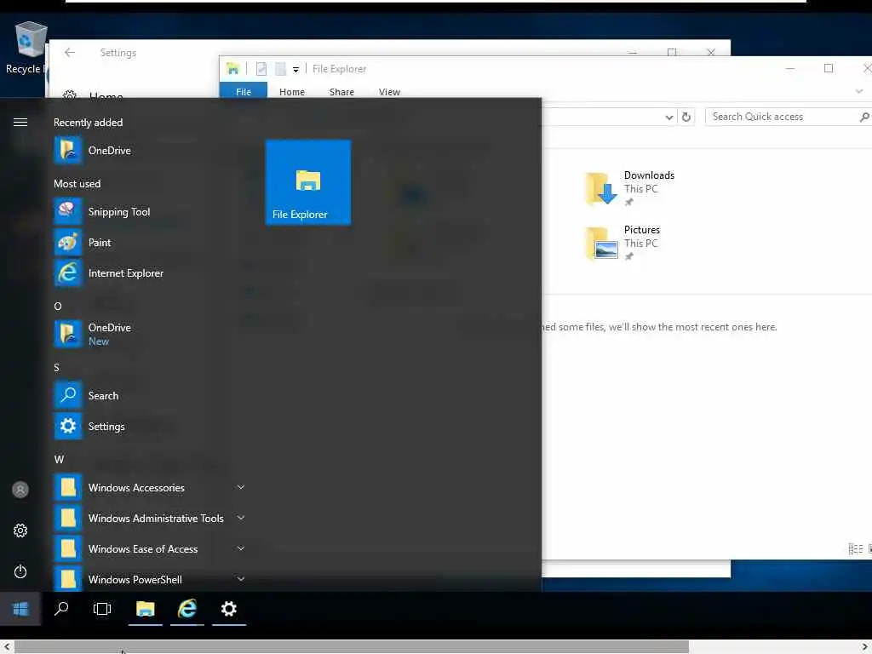Screen dimensions: 872x654
Task: Open Paint from the Start menu
Action: point(150,243)
